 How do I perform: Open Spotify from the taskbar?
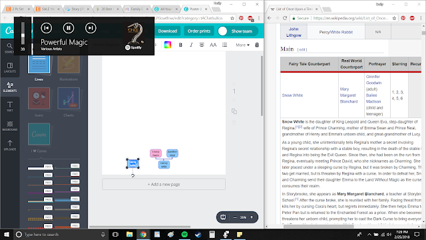[x=184, y=234]
